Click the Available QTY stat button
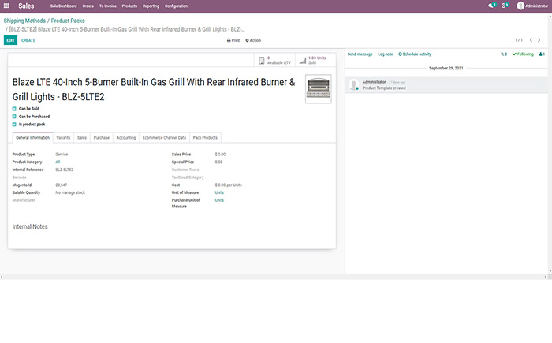 point(275,60)
